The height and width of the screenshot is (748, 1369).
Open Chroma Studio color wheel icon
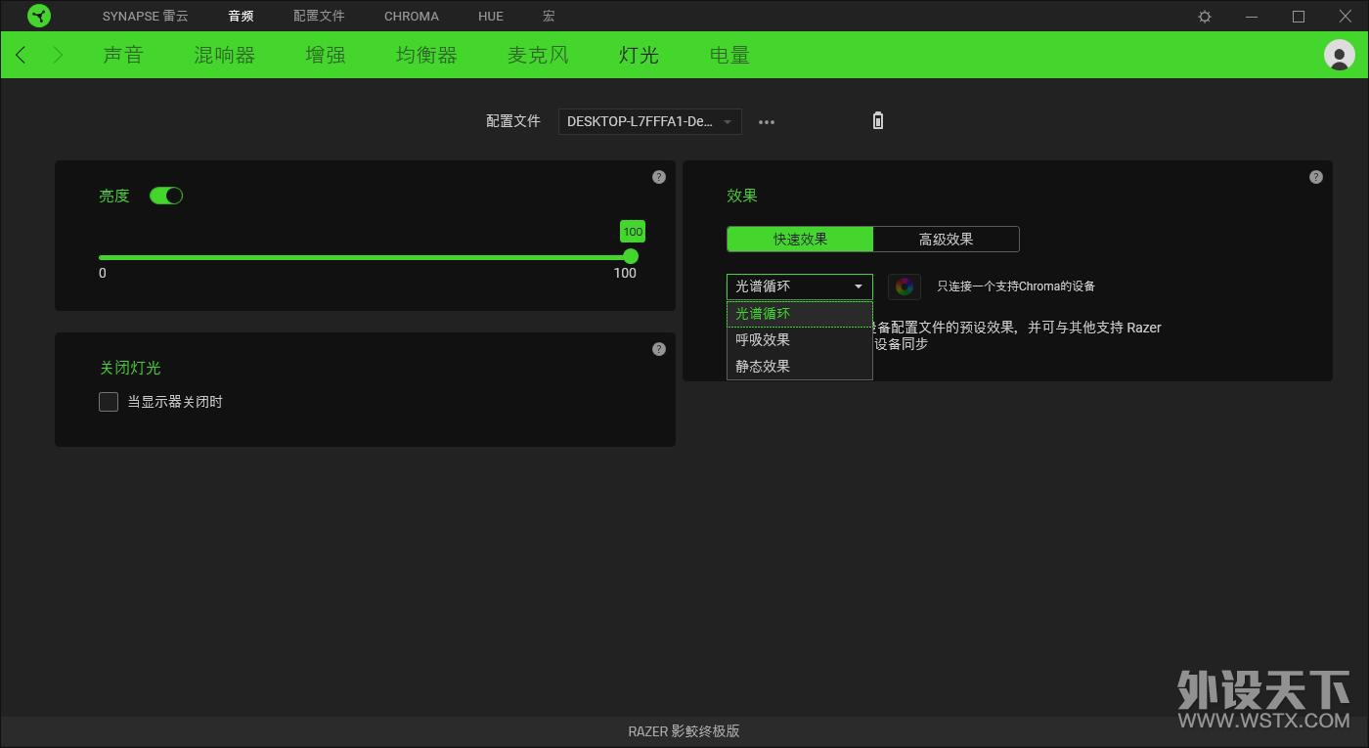[905, 286]
